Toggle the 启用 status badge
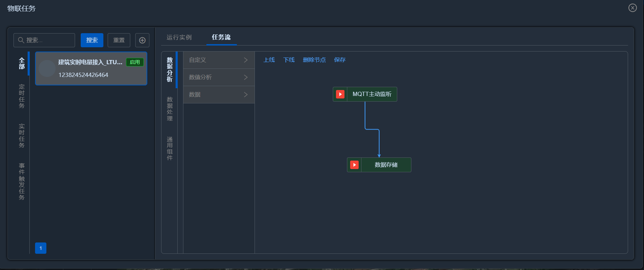 pos(135,62)
